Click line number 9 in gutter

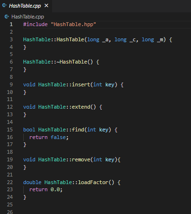click(x=11, y=84)
